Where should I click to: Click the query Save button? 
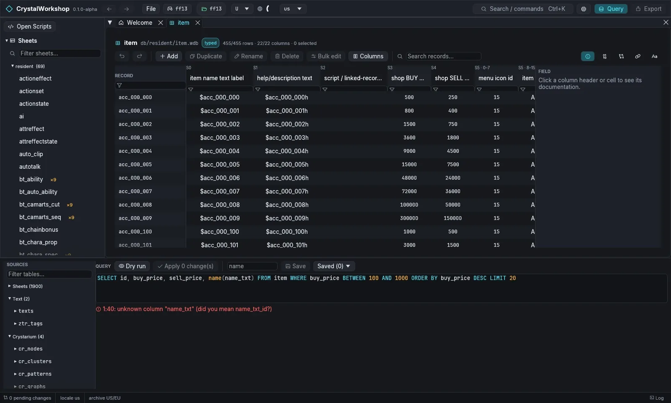tap(296, 266)
